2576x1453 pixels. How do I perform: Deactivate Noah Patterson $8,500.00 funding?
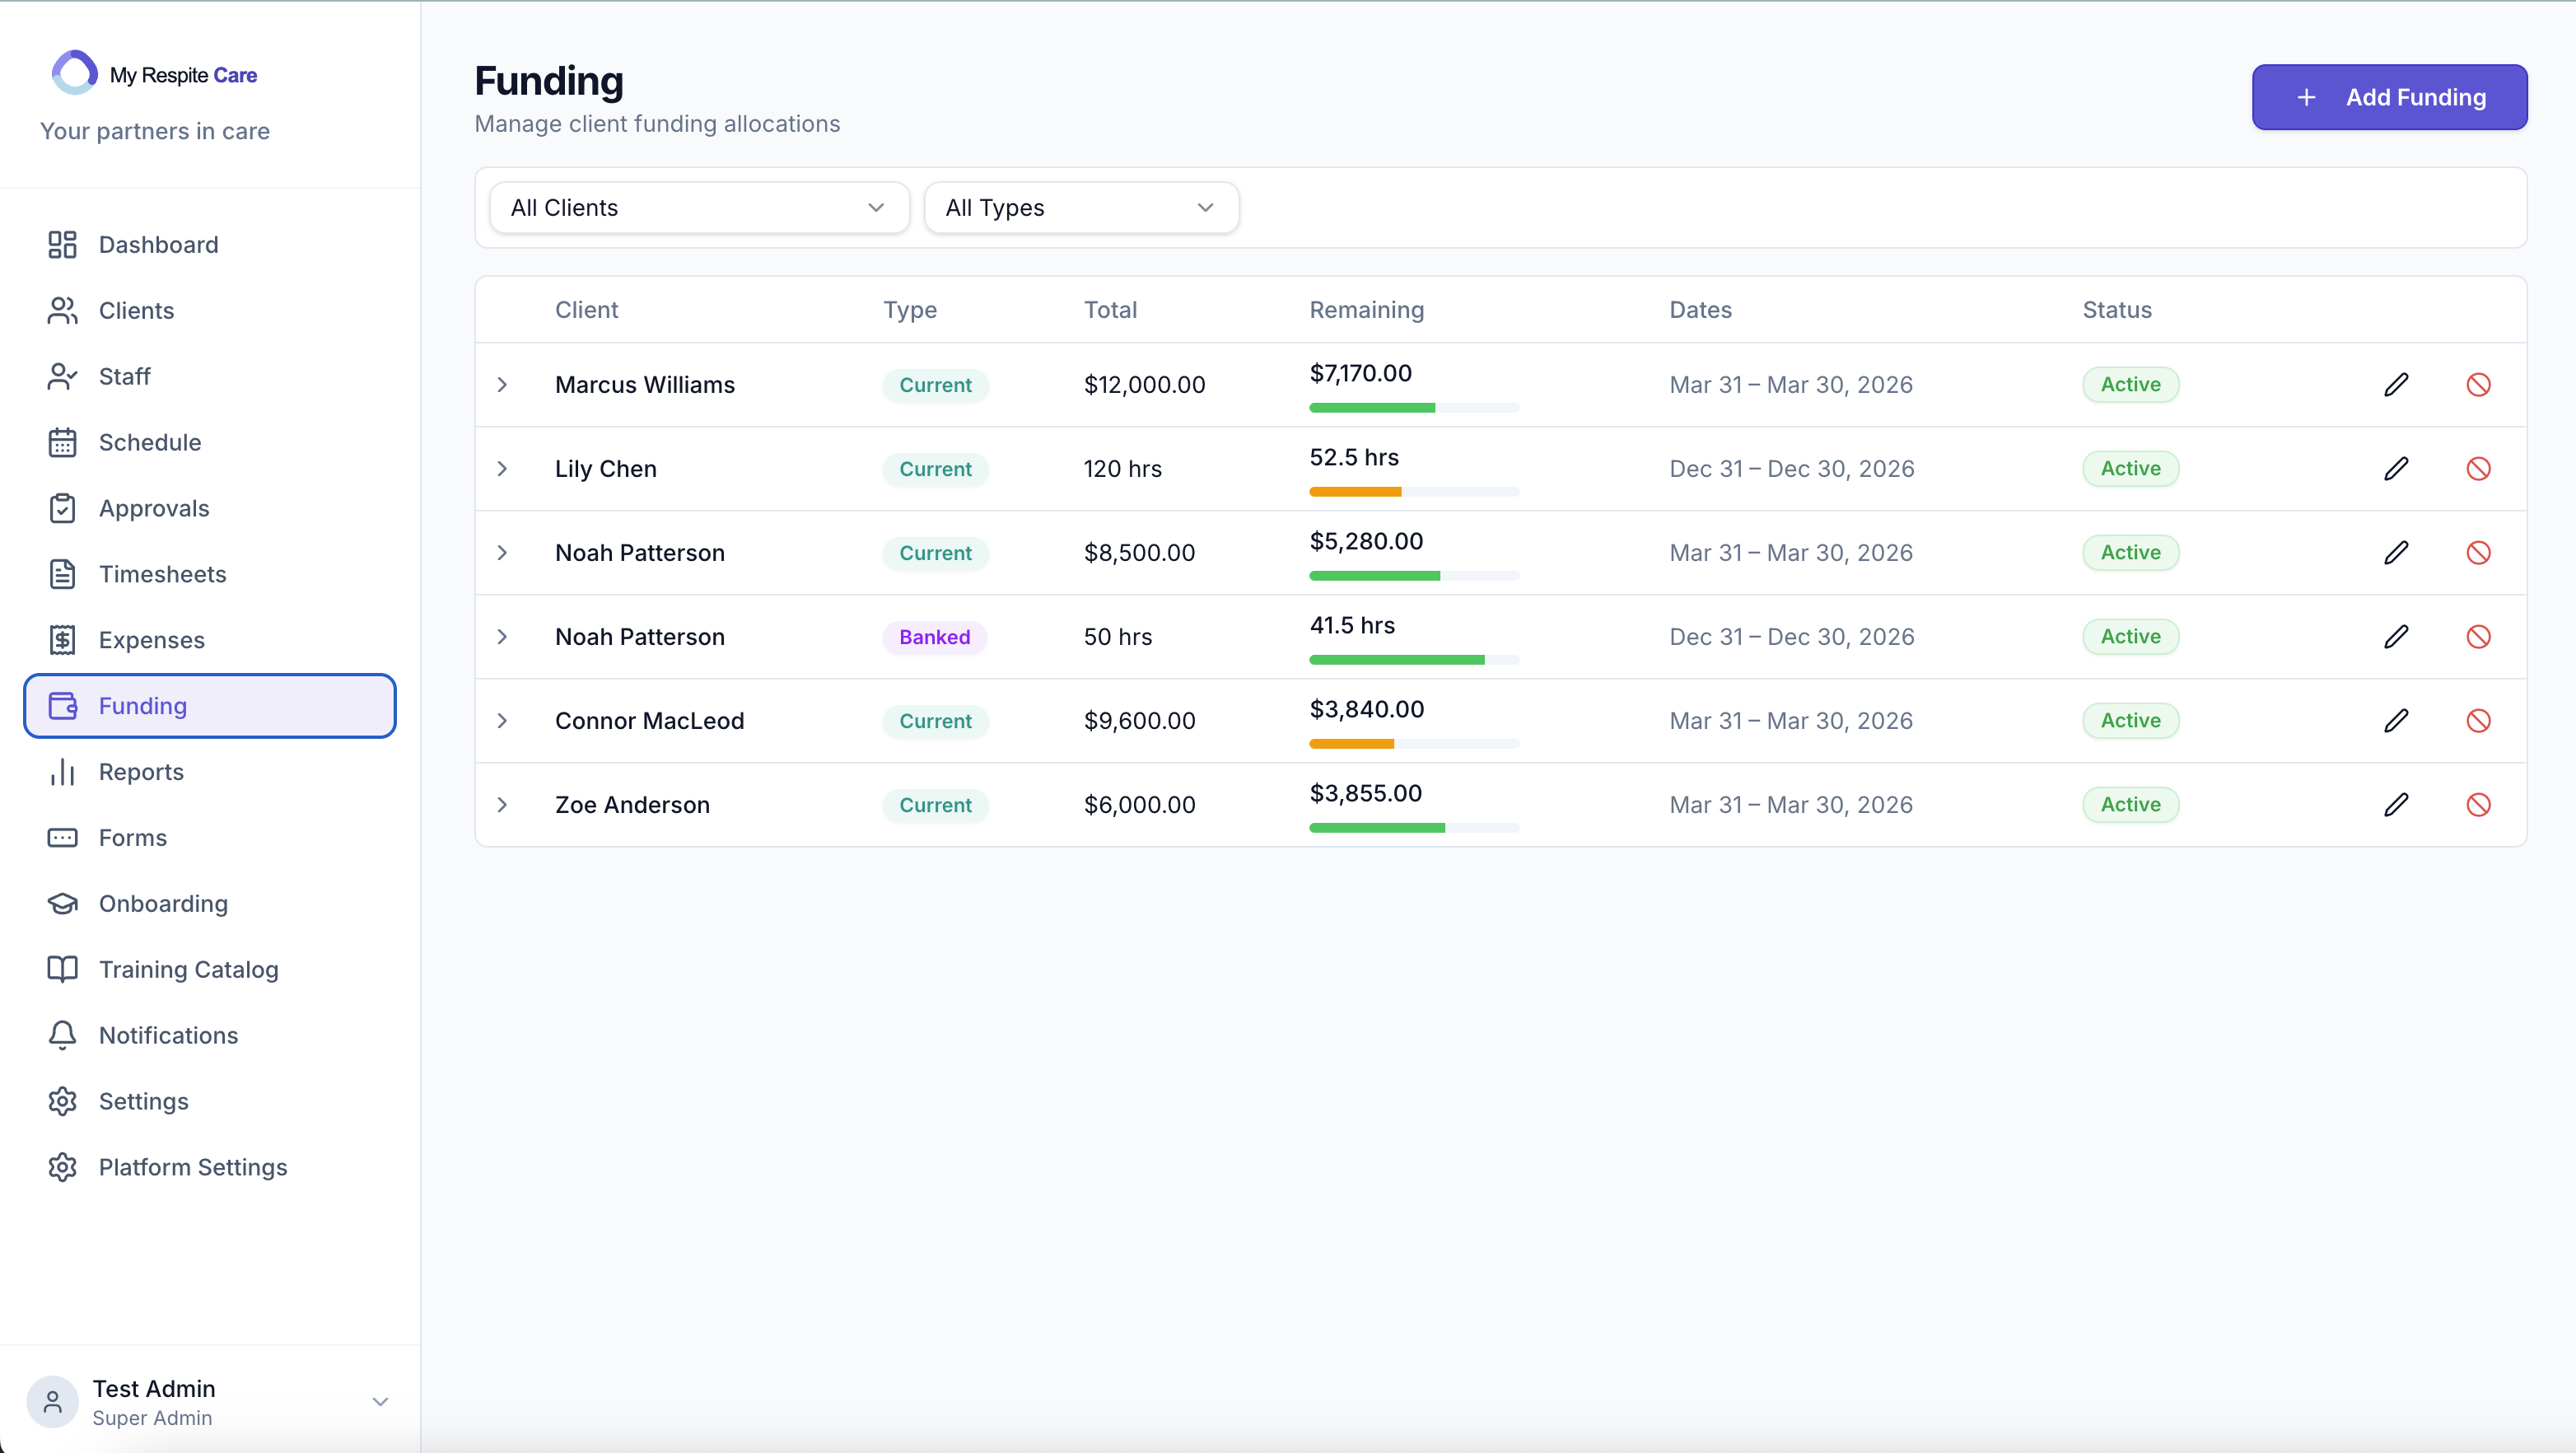2478,553
